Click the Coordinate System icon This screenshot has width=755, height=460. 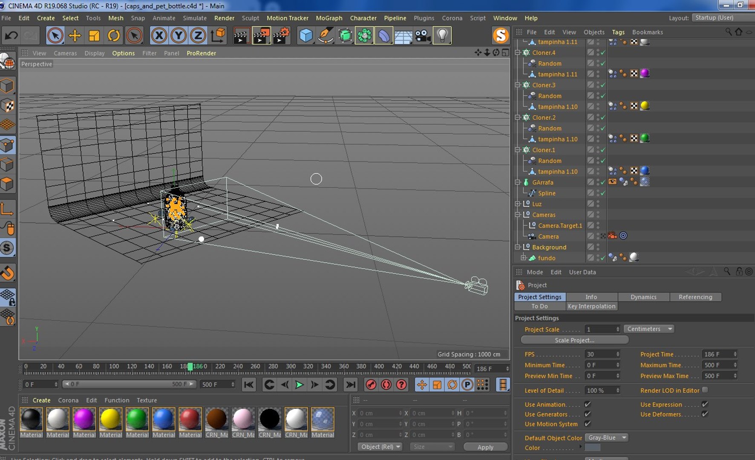click(x=218, y=35)
